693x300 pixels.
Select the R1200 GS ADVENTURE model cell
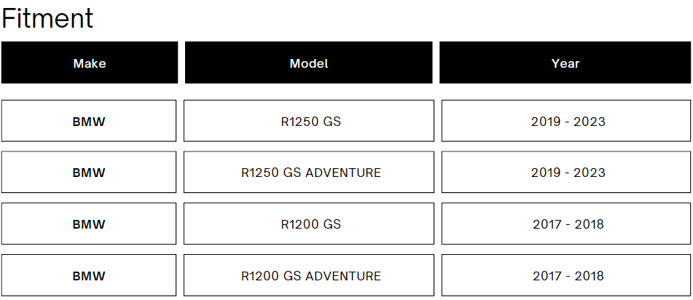coord(309,276)
